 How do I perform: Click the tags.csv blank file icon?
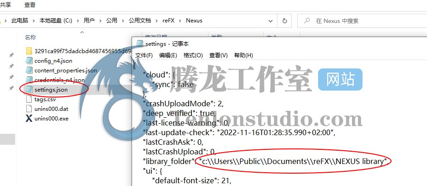(x=29, y=99)
